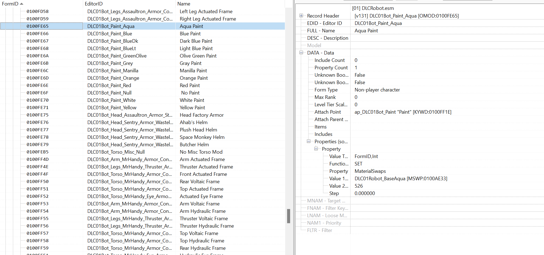Select record 0100FE65 in the FormID column
The height and width of the screenshot is (255, 544).
pos(38,26)
